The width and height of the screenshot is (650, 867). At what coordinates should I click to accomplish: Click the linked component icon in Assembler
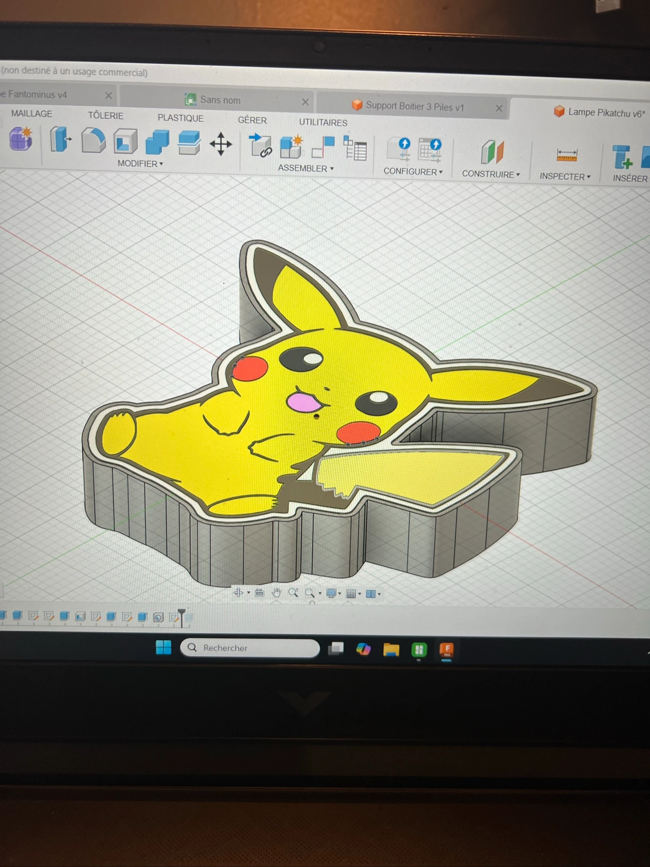pos(260,146)
